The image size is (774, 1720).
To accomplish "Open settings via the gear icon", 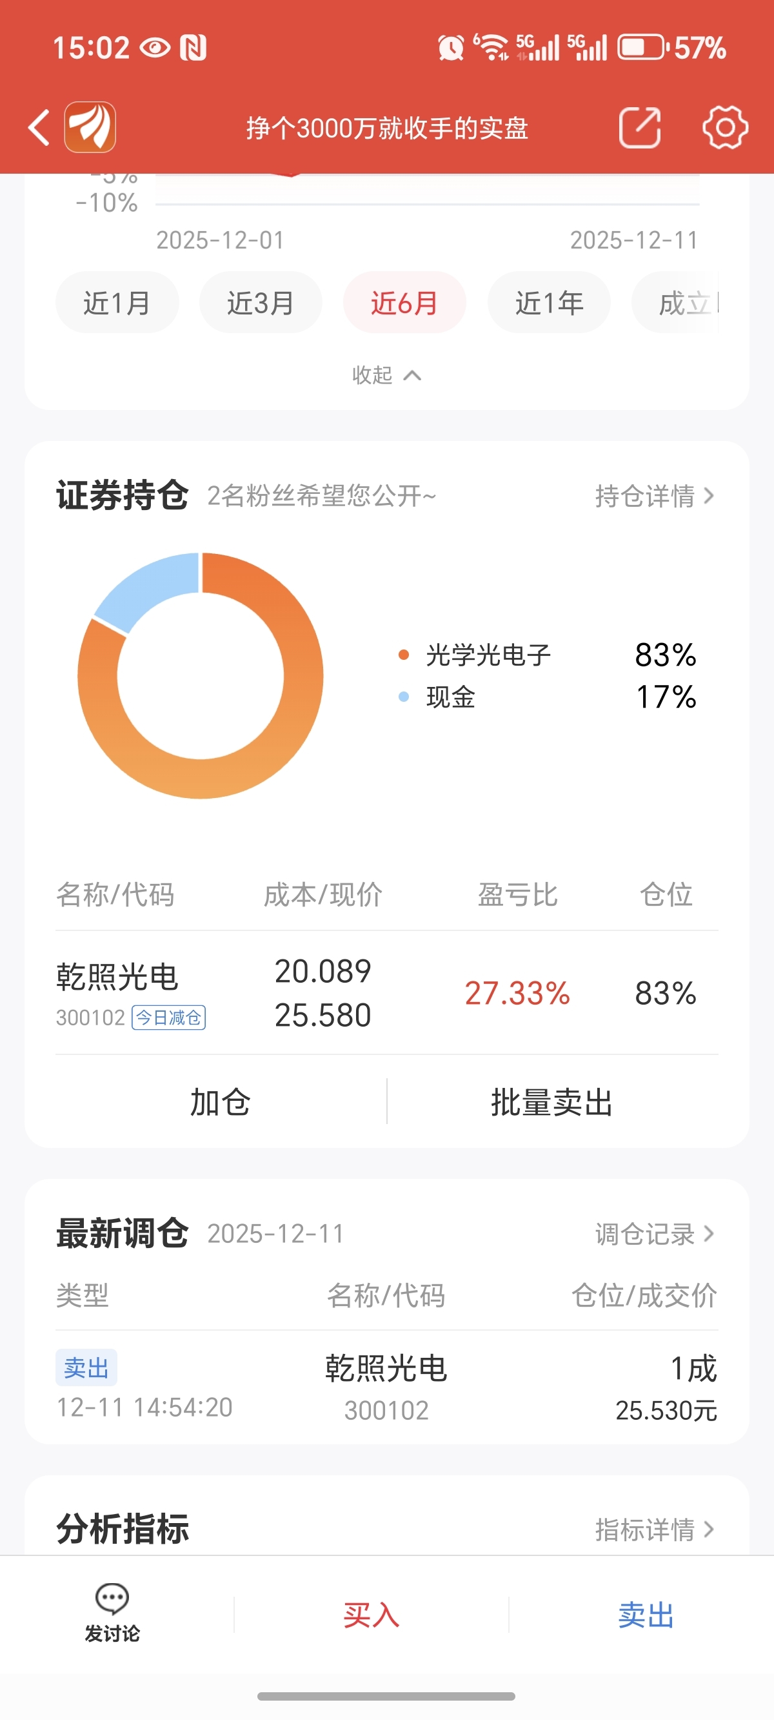I will (x=724, y=127).
